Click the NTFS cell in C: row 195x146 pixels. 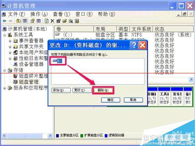[136, 35]
